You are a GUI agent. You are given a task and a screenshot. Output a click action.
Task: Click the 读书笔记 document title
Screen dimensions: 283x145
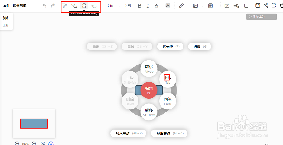(19, 5)
